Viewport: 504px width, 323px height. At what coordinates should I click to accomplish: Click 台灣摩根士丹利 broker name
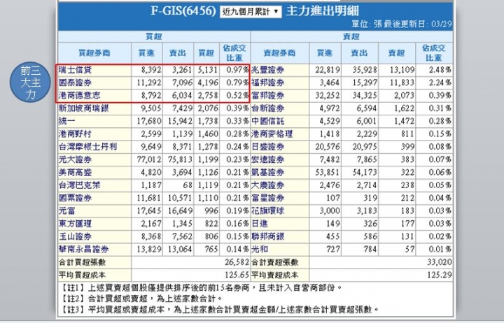tap(87, 147)
